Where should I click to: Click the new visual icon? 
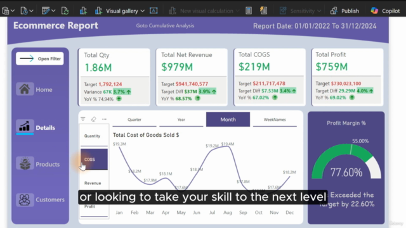click(83, 11)
